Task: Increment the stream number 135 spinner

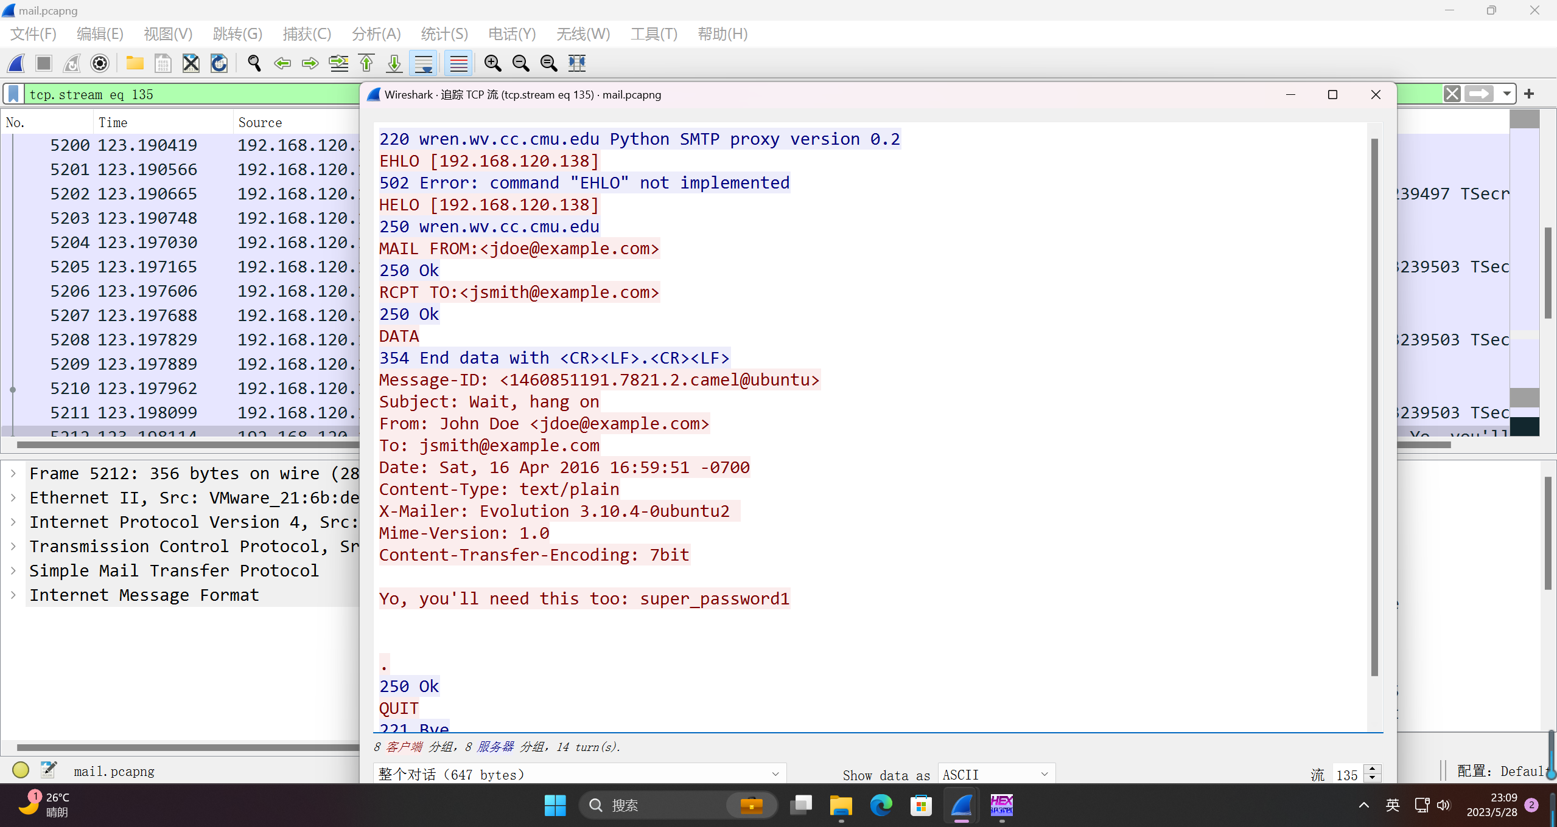Action: pos(1373,770)
